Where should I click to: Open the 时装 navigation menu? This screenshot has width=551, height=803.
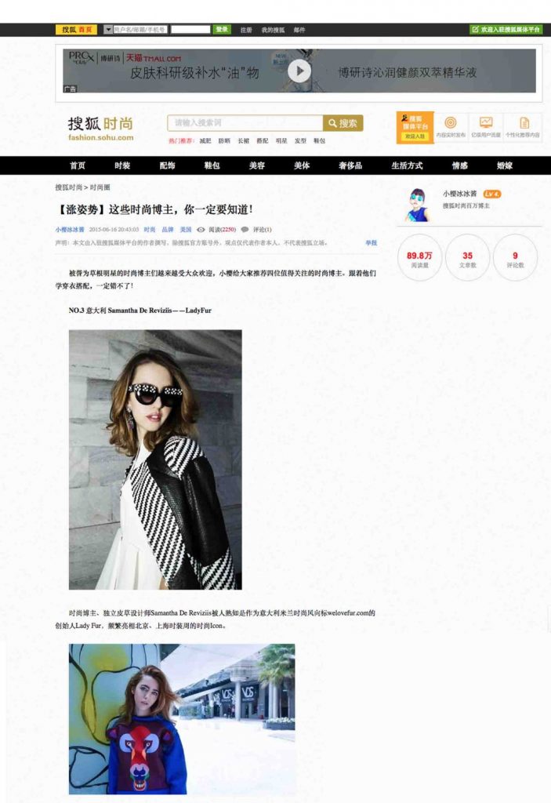[x=122, y=165]
